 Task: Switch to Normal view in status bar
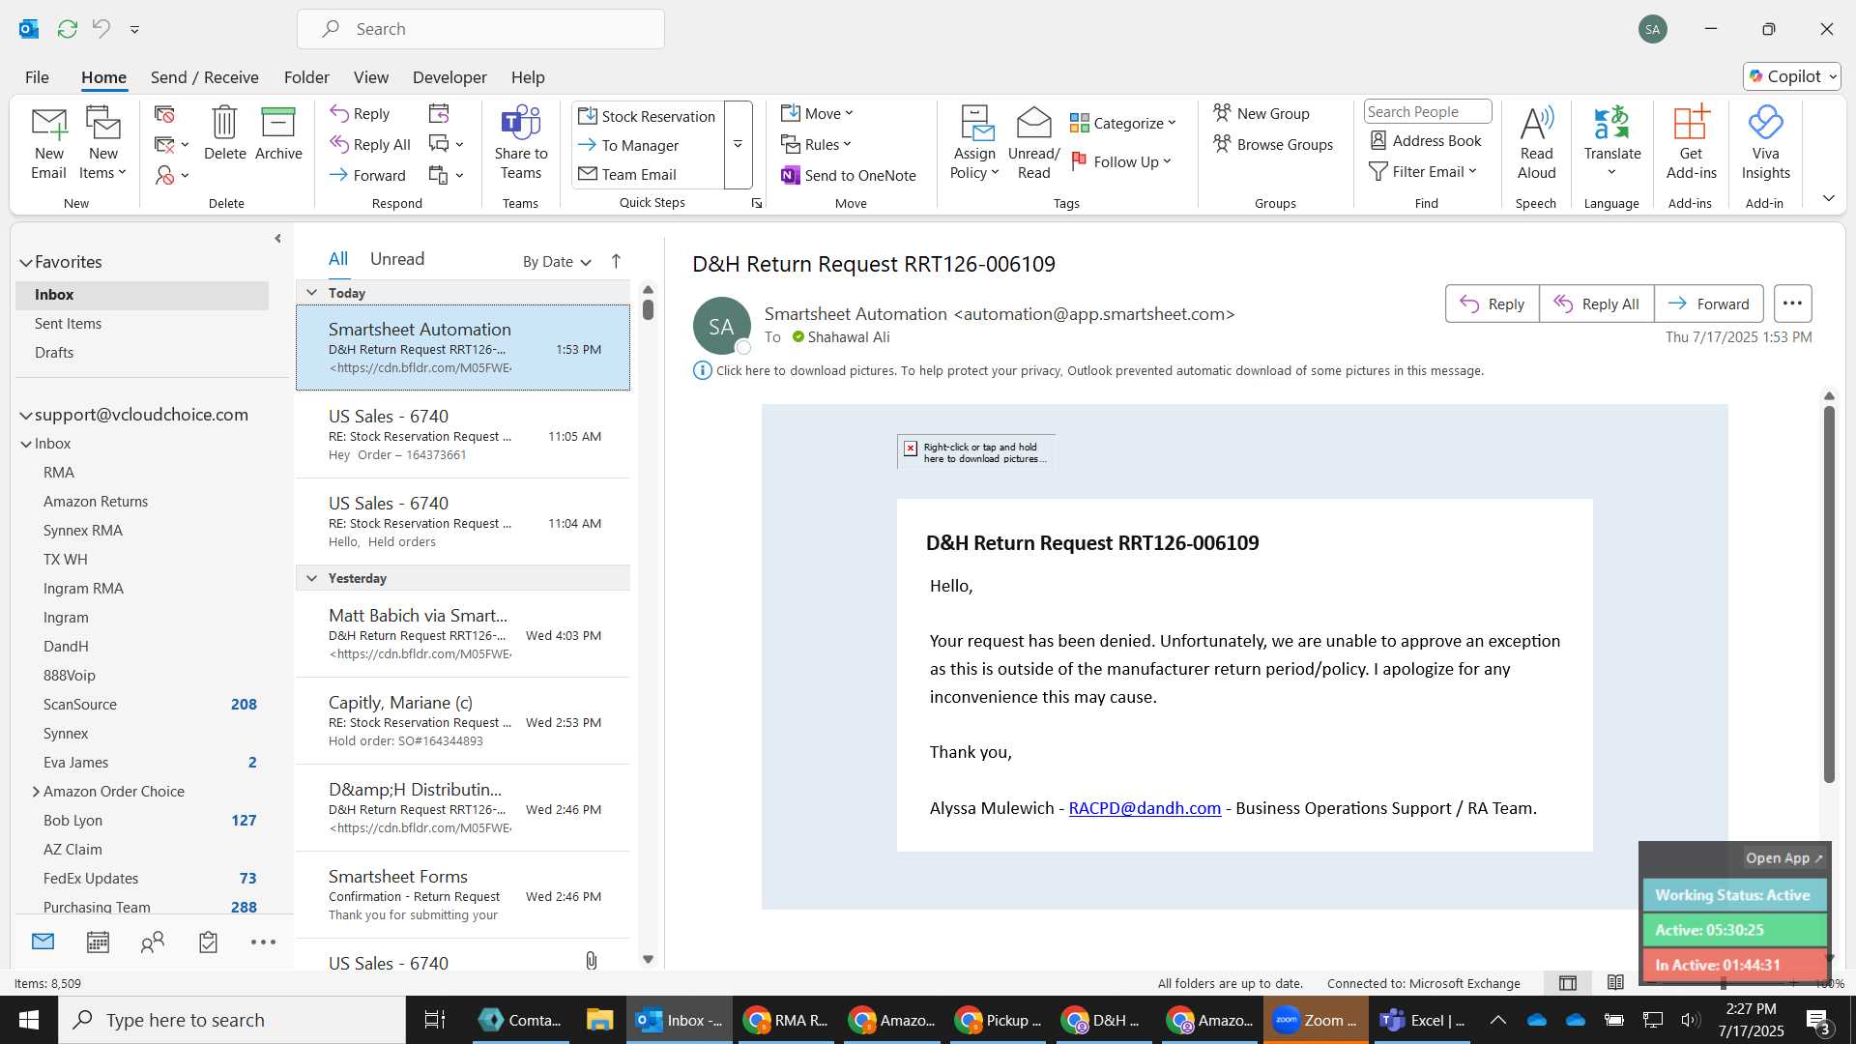tap(1568, 983)
